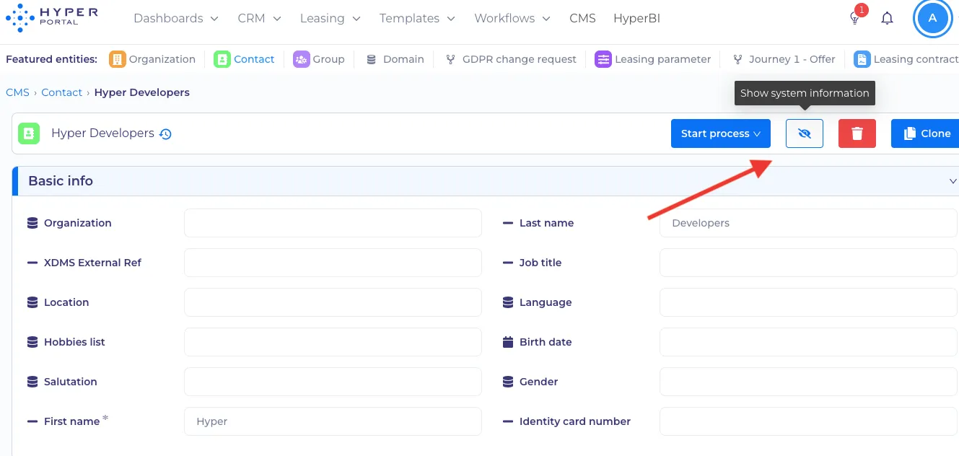Screen dimensions: 959x456
Task: Click Contact breadcrumb link
Action: click(x=62, y=92)
